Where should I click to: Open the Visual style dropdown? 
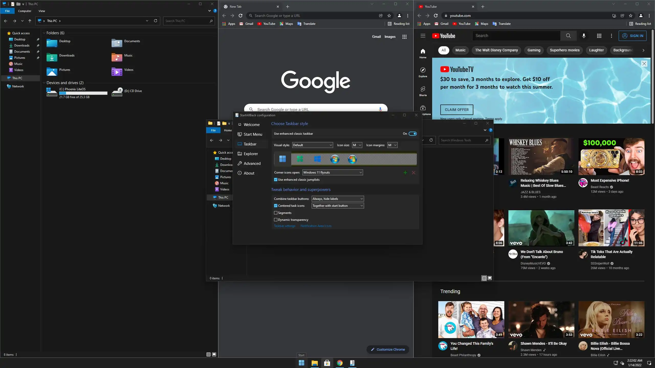click(312, 145)
